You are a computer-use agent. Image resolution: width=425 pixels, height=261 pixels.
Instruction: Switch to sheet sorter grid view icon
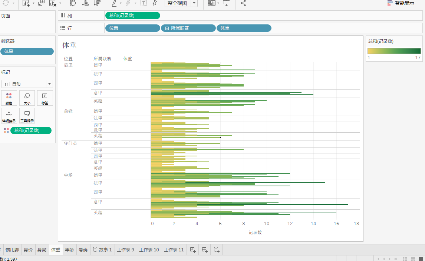click(x=405, y=259)
